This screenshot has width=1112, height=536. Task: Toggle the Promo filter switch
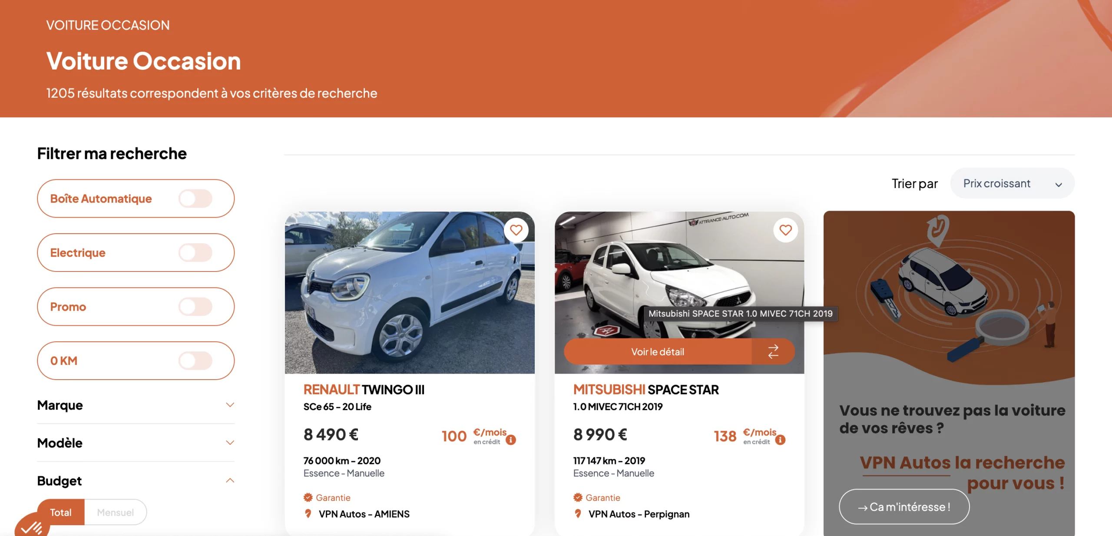[195, 307]
